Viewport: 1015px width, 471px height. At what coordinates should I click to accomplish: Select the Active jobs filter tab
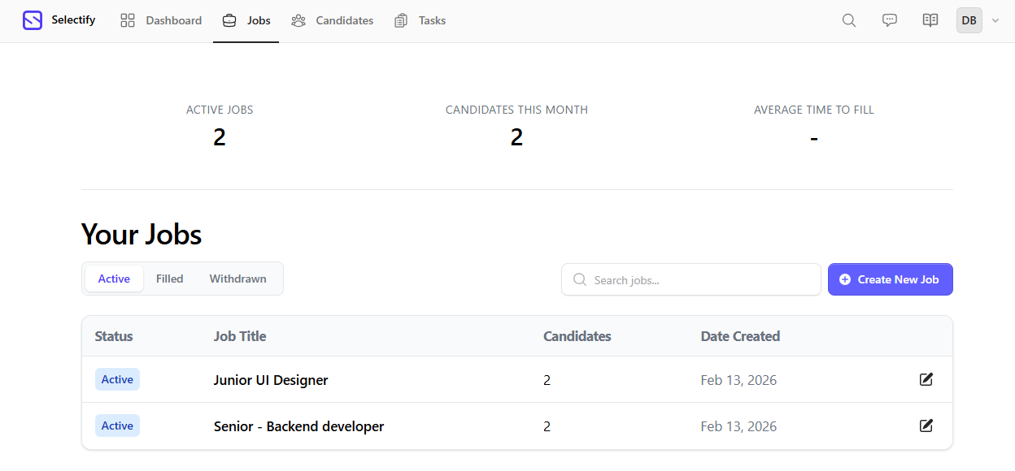click(114, 279)
